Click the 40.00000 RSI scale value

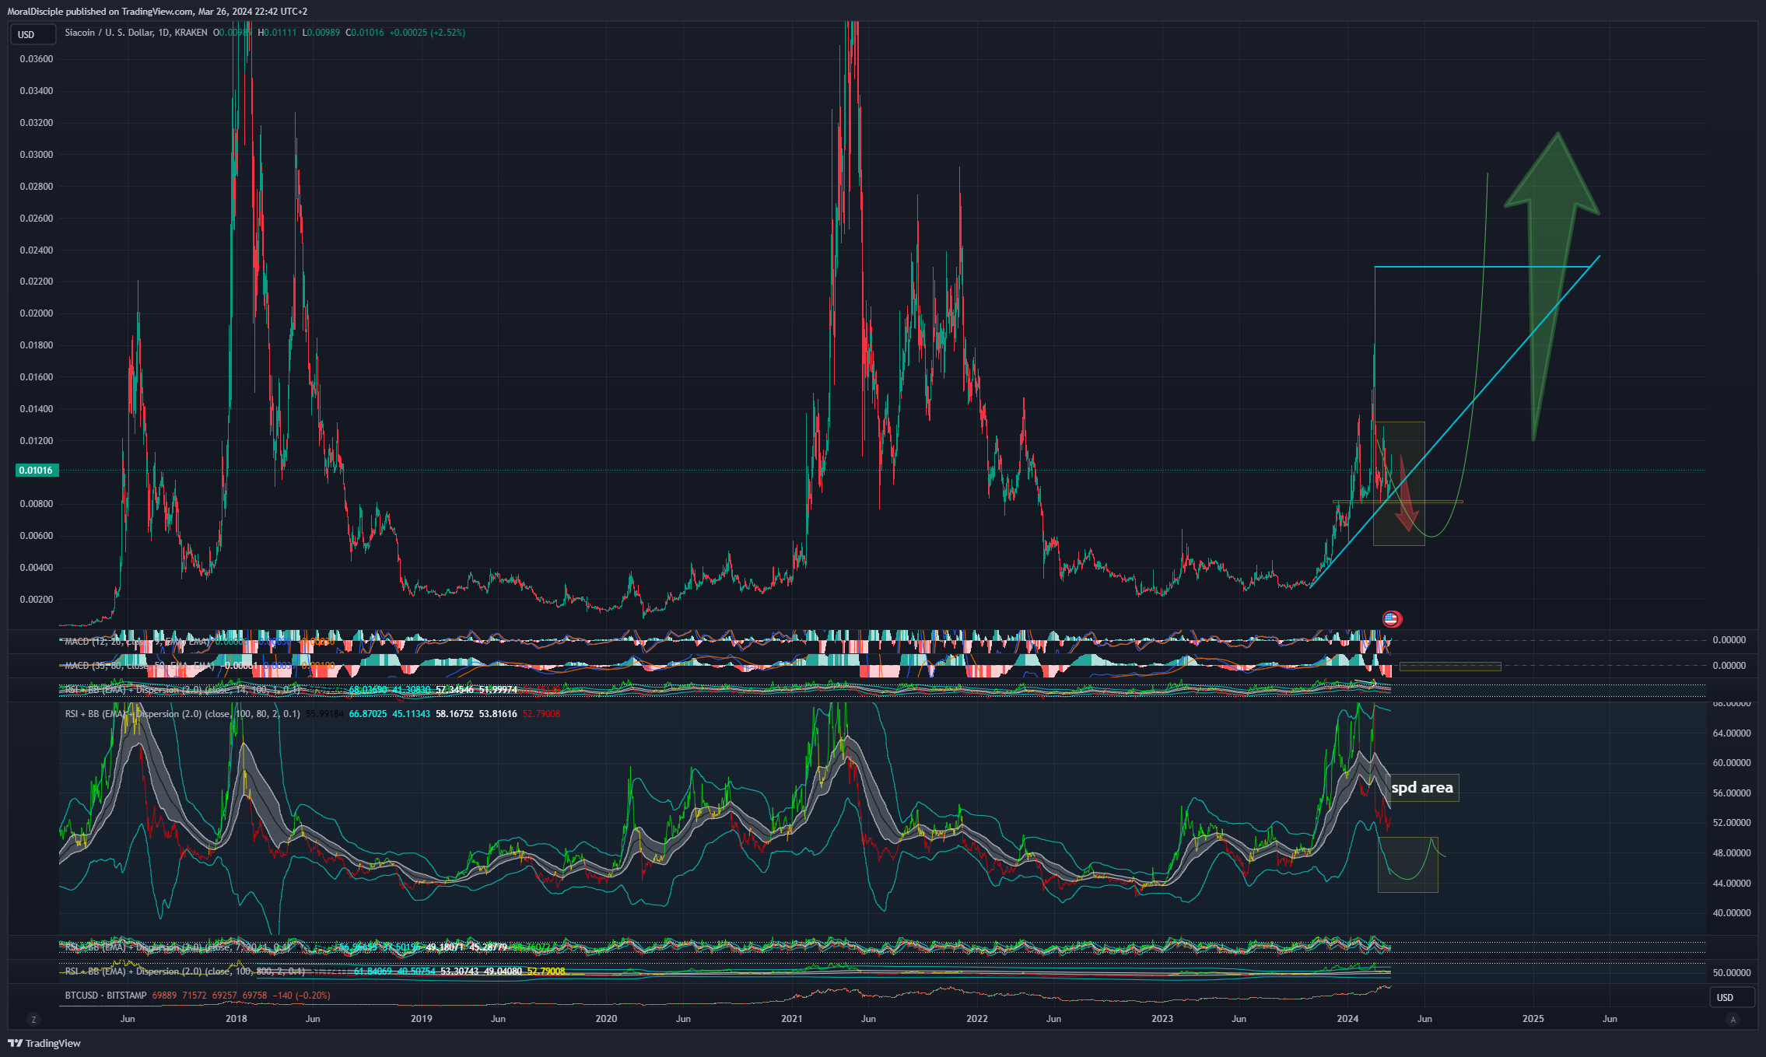point(1732,913)
